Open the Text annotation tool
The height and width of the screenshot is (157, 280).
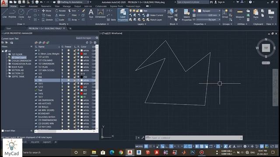click(91, 14)
